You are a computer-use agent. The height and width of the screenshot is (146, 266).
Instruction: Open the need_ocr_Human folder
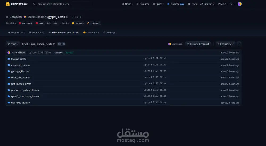(21, 78)
